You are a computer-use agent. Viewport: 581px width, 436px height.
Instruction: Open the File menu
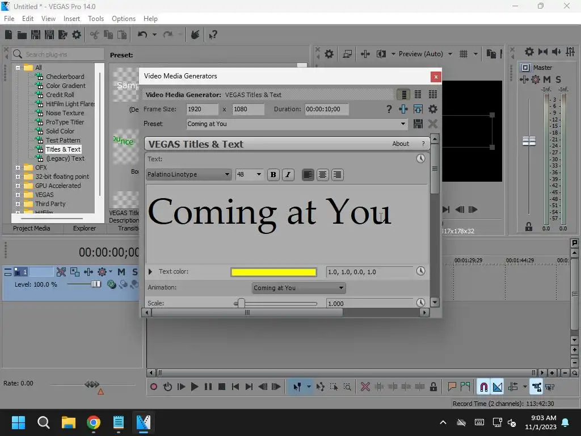pyautogui.click(x=9, y=19)
